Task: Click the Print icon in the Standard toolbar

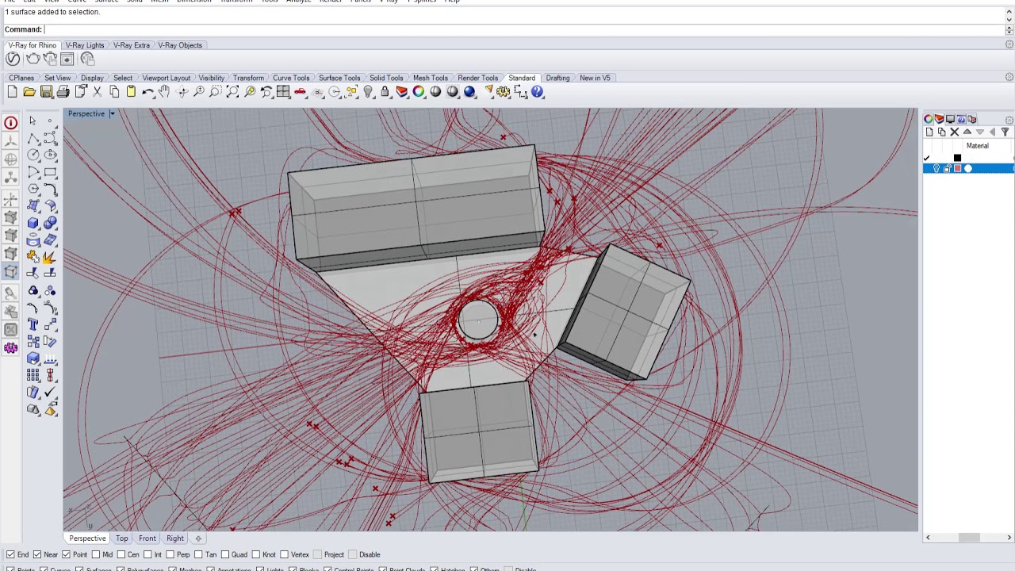Action: pyautogui.click(x=63, y=93)
